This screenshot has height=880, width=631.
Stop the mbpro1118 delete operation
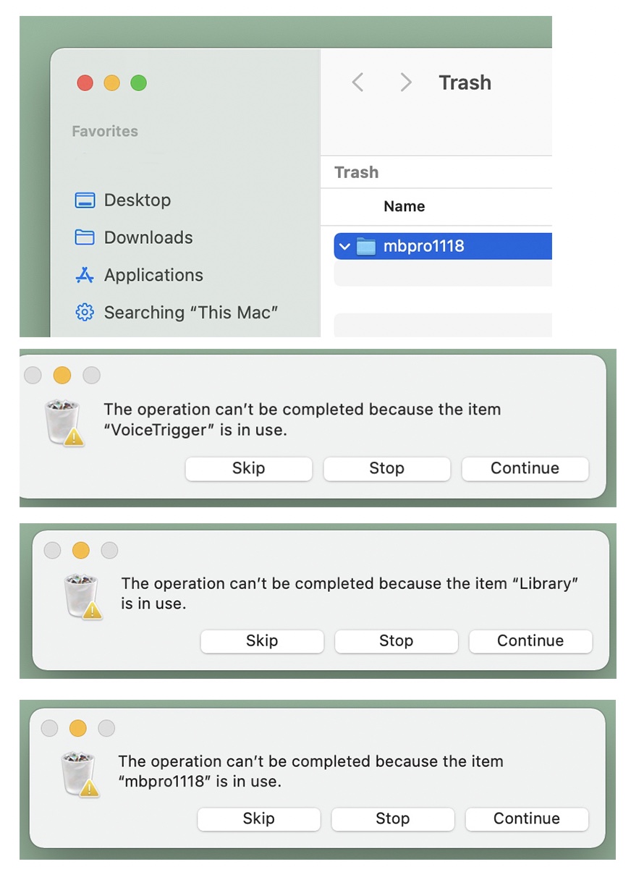click(x=392, y=818)
